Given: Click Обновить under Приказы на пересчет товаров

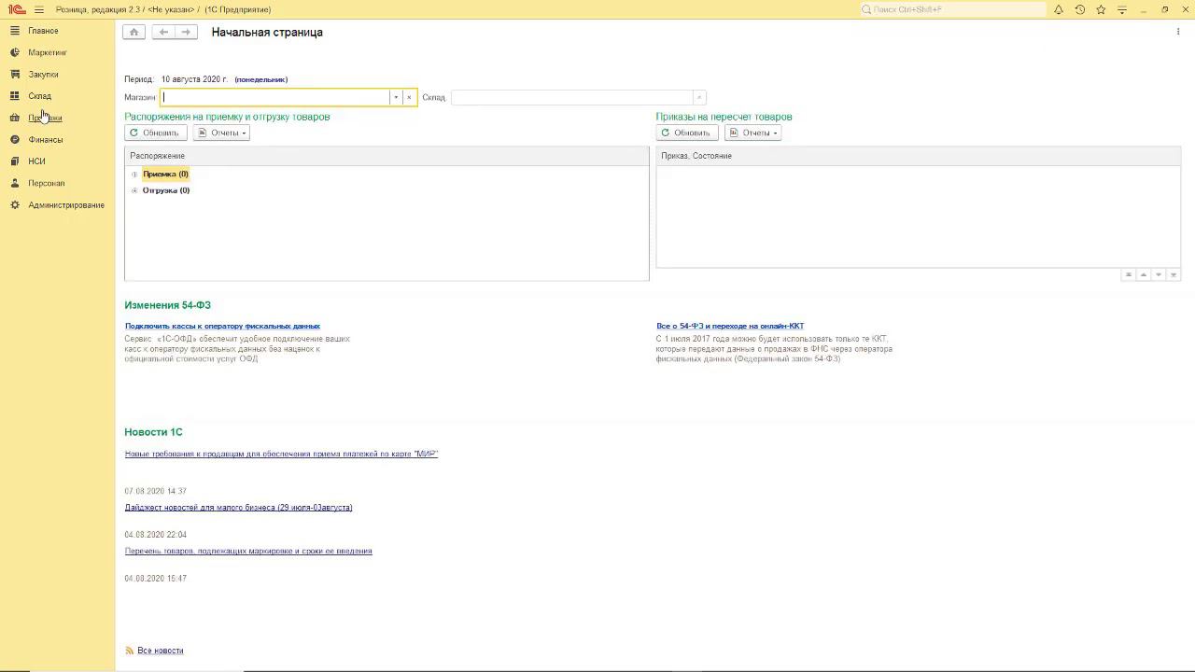Looking at the screenshot, I should coord(686,133).
